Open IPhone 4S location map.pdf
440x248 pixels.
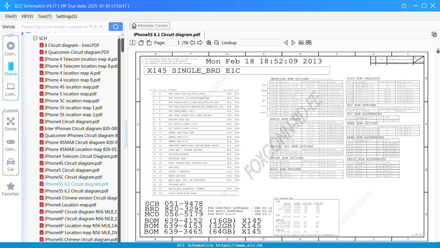72,87
